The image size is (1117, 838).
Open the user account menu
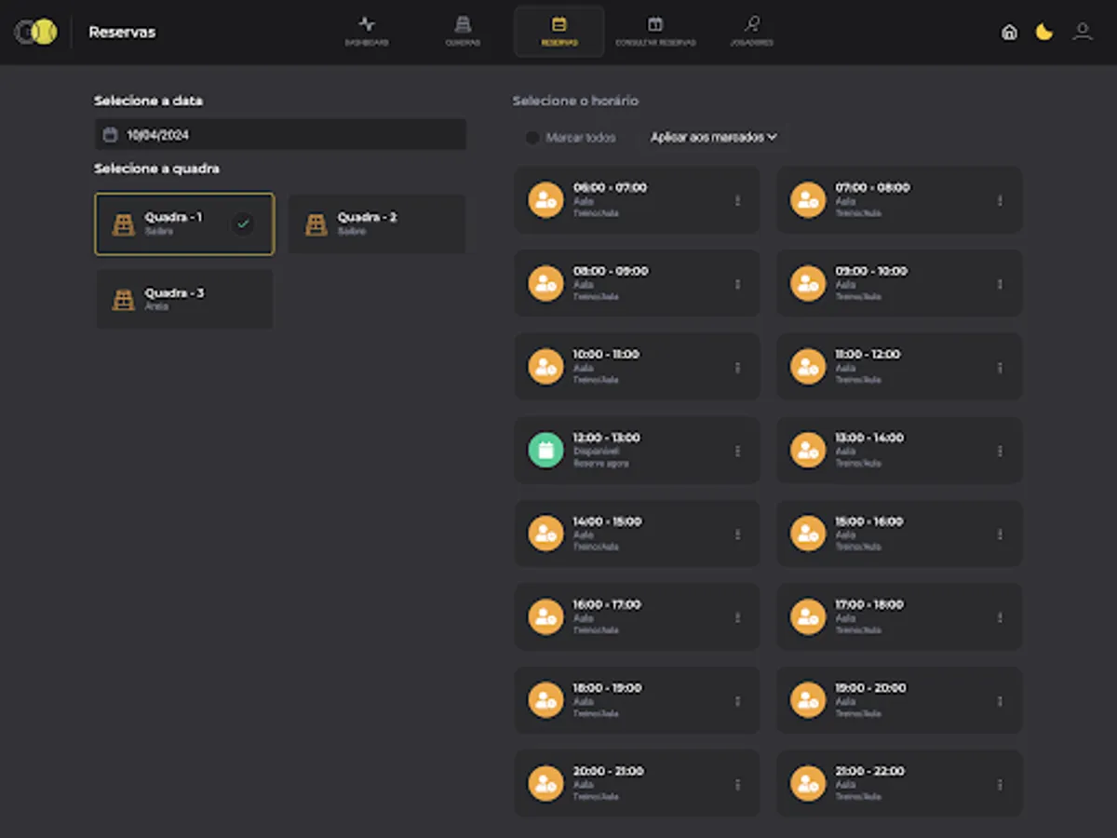(1083, 32)
